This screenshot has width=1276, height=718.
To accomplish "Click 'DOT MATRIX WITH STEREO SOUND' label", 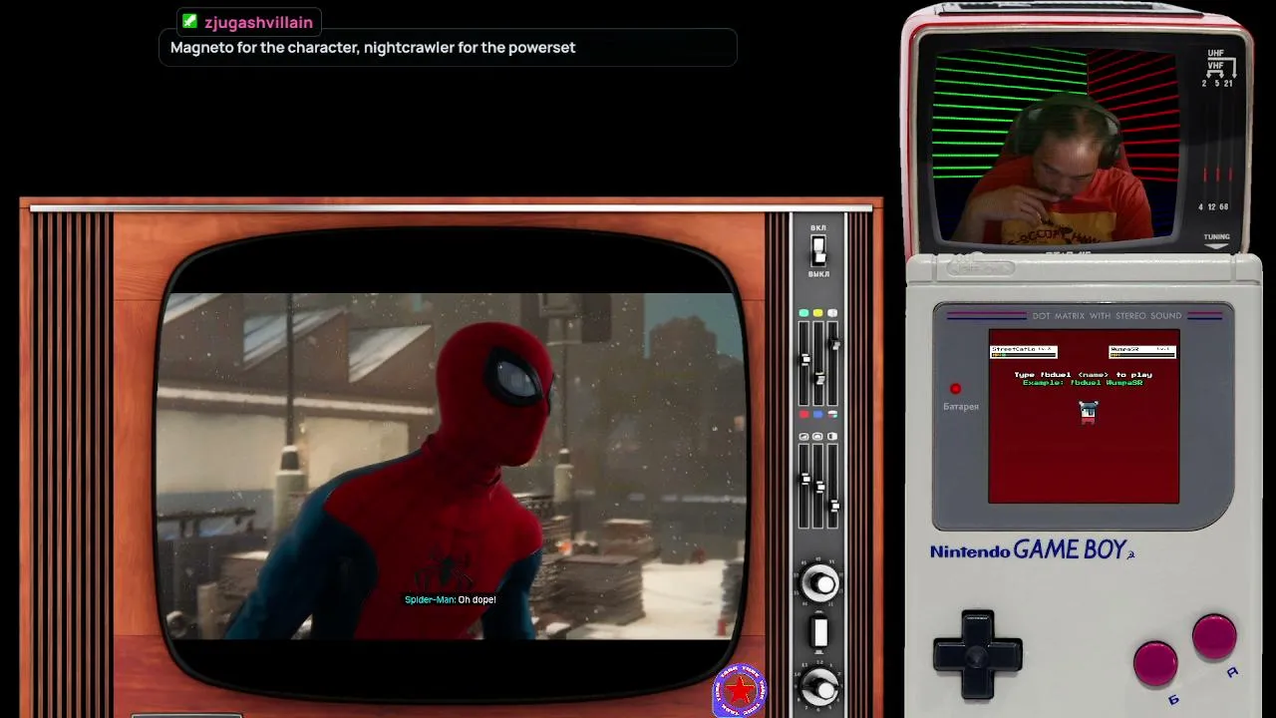I will click(1107, 316).
